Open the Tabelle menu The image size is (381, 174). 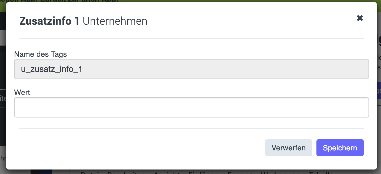click(321, 172)
